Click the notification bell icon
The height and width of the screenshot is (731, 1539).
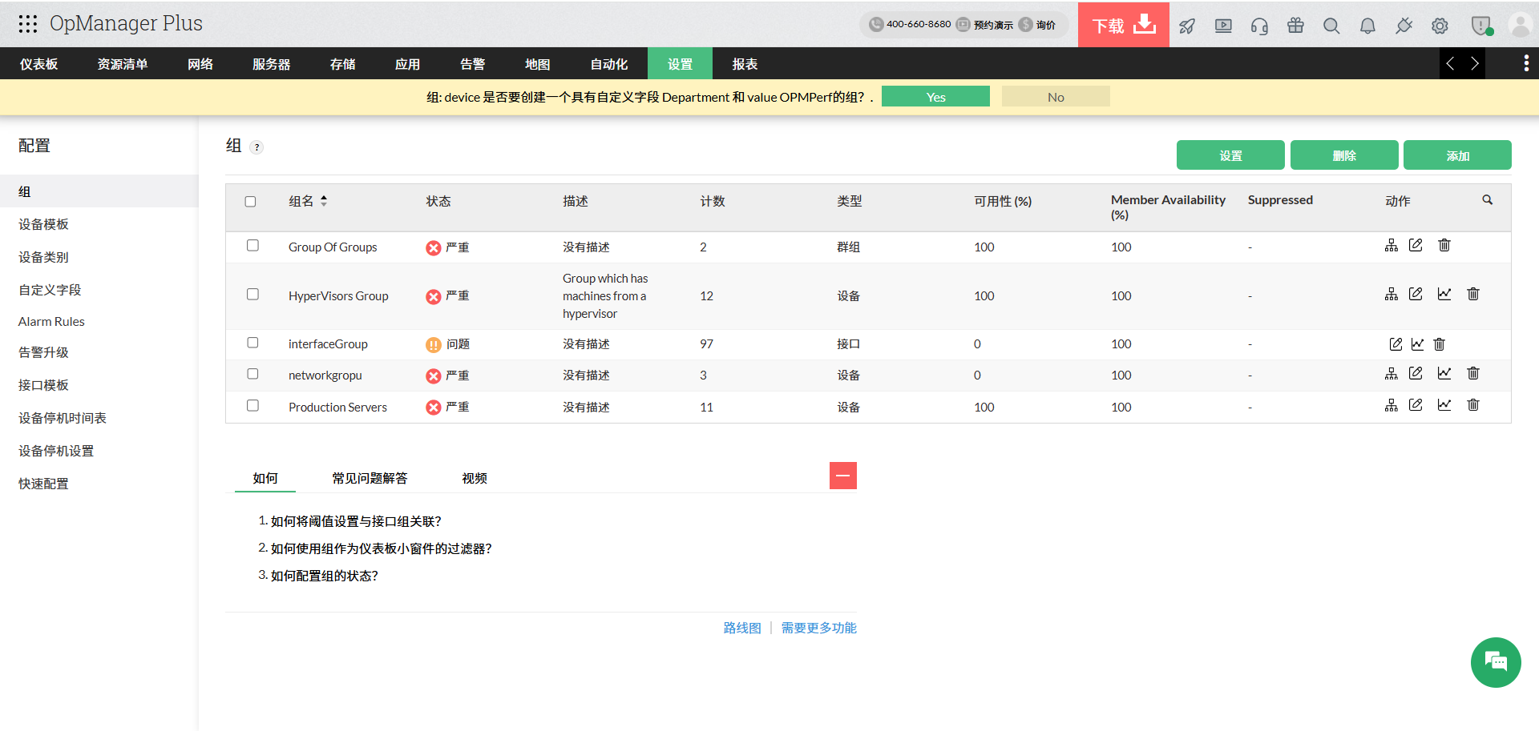pos(1367,26)
